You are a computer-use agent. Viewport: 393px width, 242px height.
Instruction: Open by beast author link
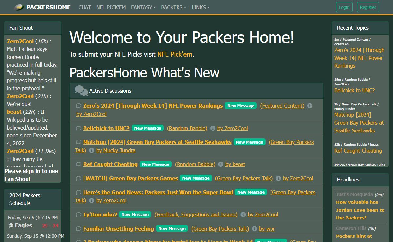coord(235,164)
